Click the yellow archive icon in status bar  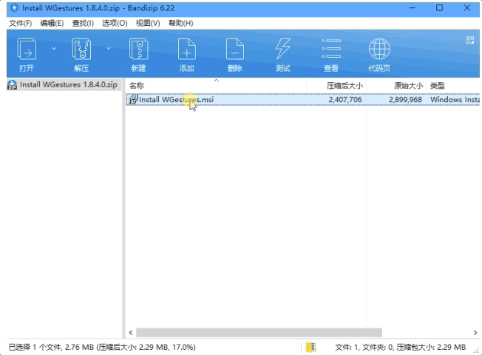310,348
